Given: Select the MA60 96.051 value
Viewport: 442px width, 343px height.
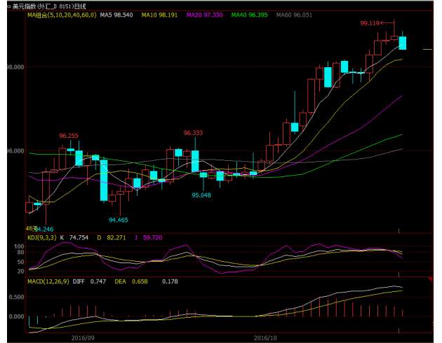Looking at the screenshot, I should (x=294, y=15).
